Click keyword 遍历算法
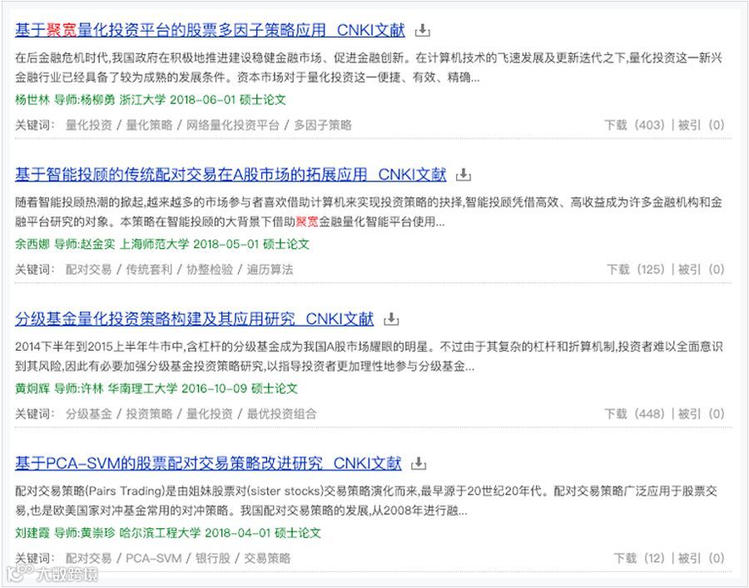This screenshot has width=749, height=588. pos(270,270)
